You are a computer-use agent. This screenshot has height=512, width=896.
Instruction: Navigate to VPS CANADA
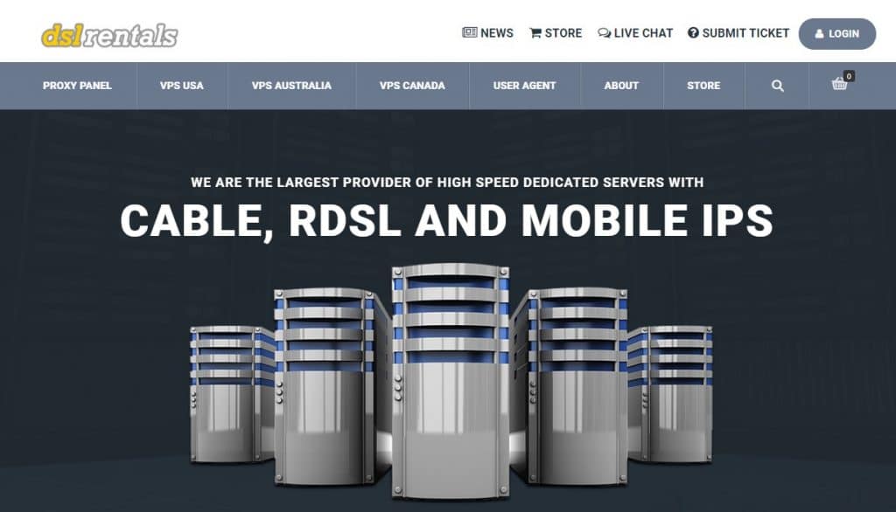410,86
